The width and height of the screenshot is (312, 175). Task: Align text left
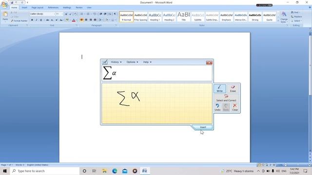click(x=81, y=20)
